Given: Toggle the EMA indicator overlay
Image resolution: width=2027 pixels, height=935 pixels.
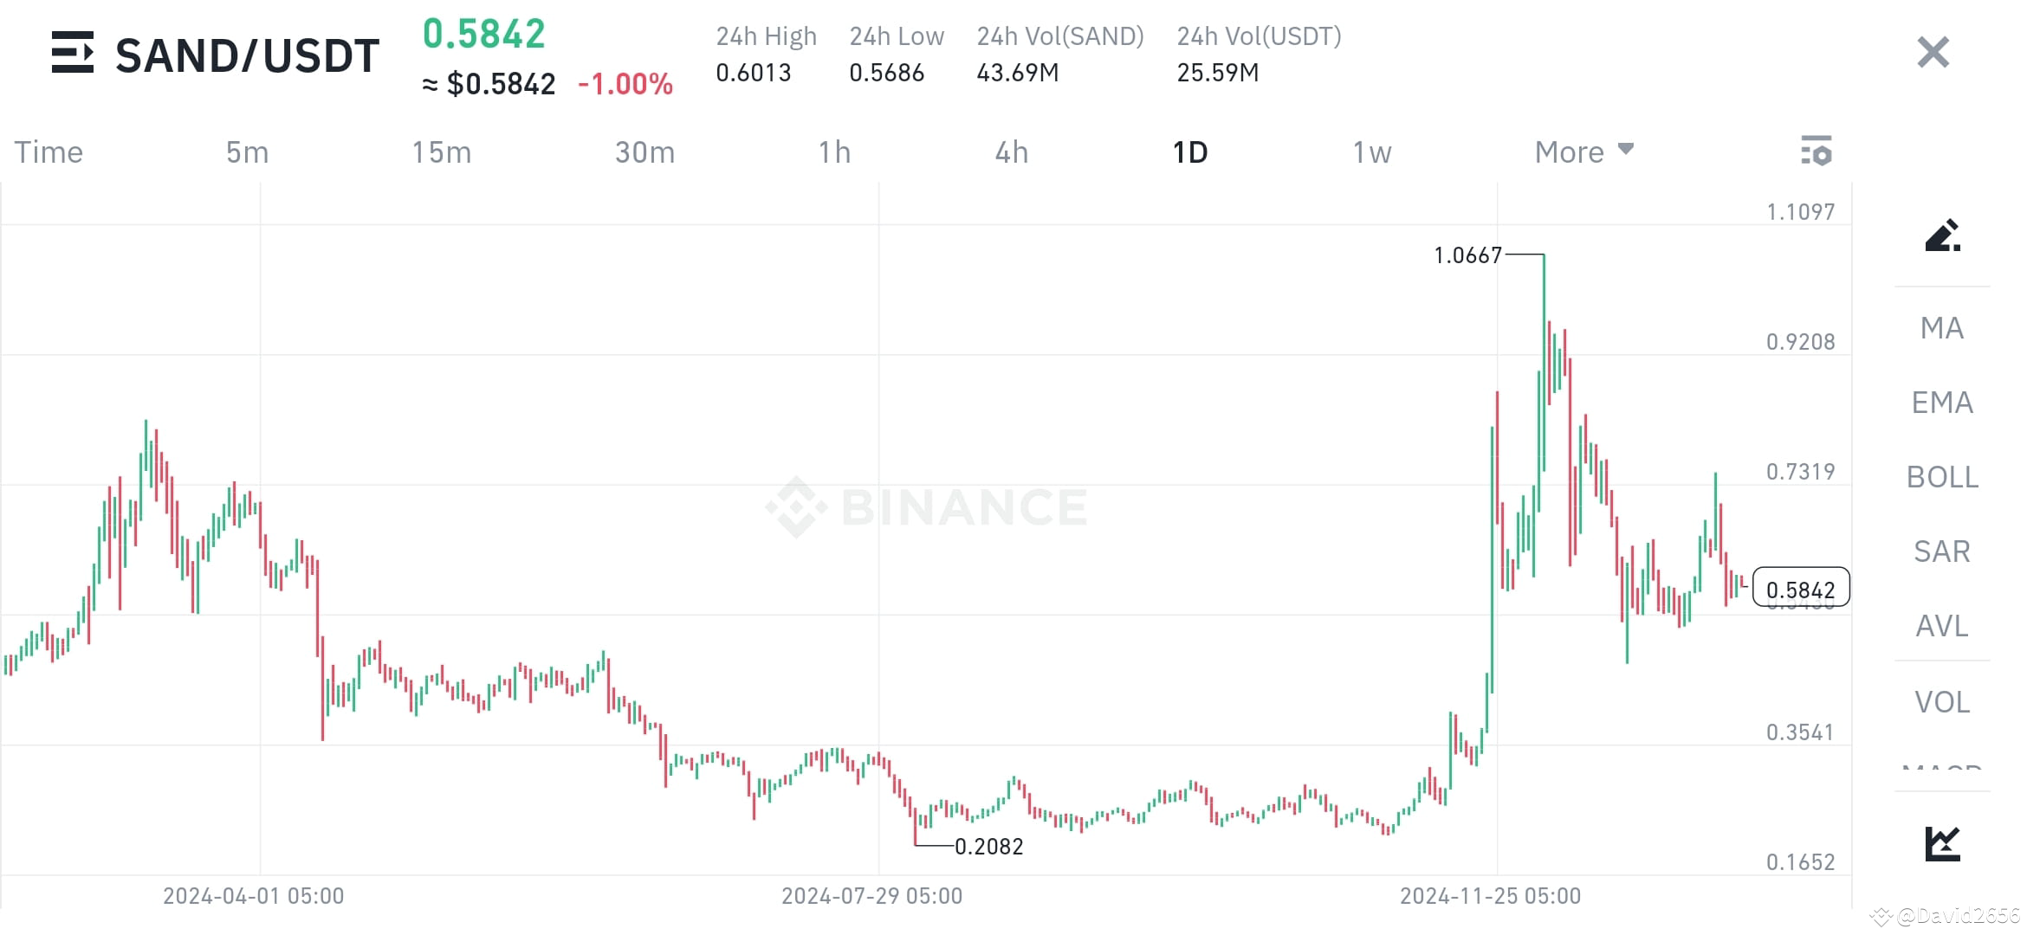Looking at the screenshot, I should (x=1942, y=403).
